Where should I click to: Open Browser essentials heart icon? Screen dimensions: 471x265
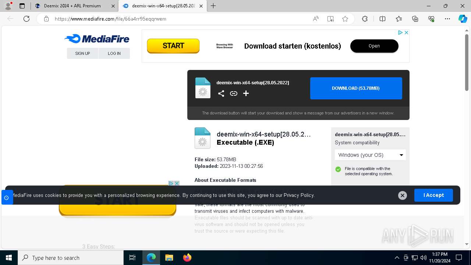coord(431,19)
